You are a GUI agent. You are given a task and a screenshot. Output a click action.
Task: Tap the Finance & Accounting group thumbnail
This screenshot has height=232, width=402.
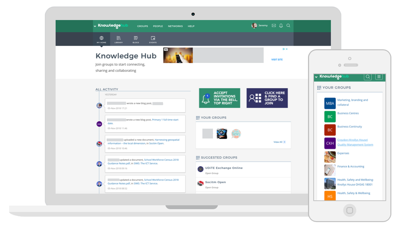click(x=330, y=170)
